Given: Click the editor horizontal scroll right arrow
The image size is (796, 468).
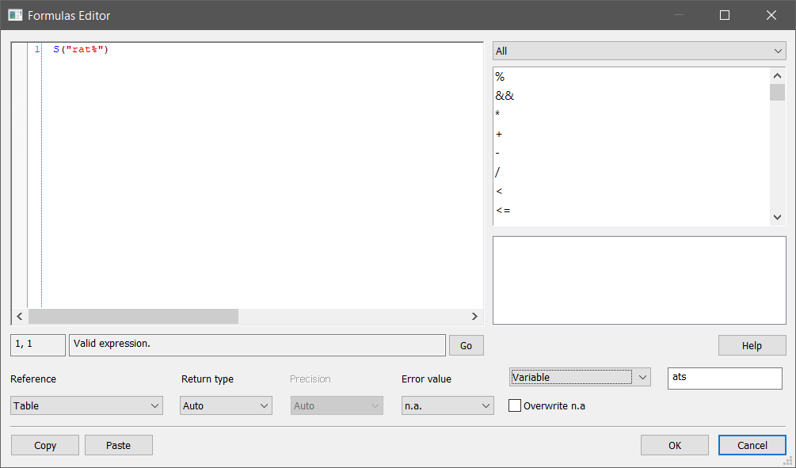Looking at the screenshot, I should 474,316.
